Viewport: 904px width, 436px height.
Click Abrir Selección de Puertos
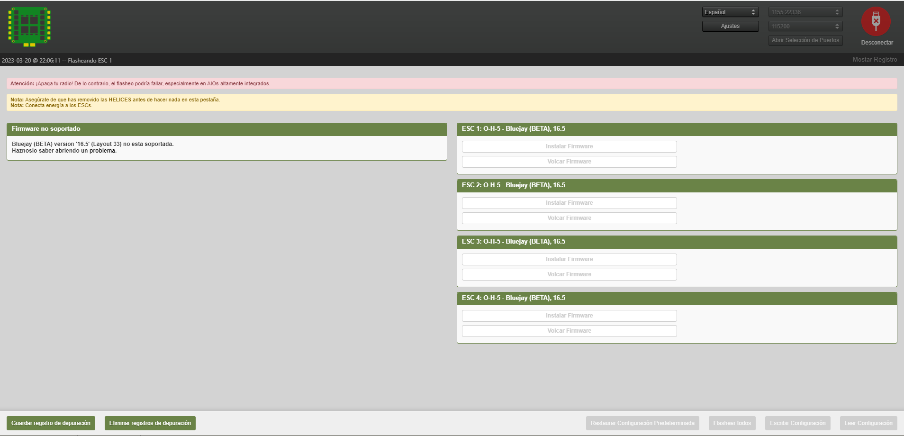805,40
